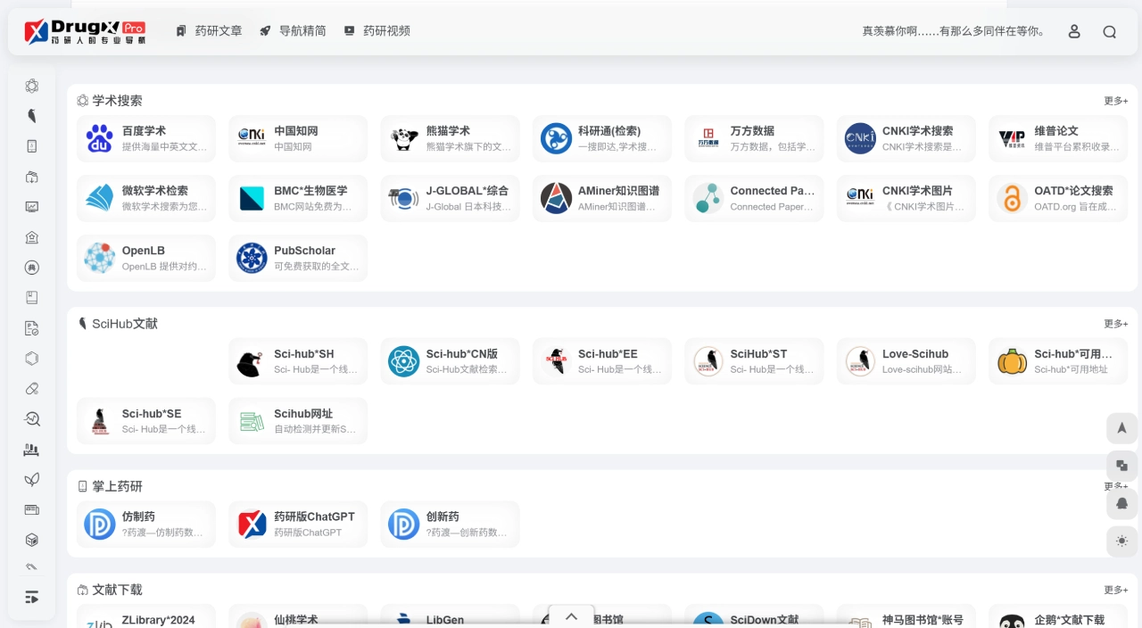
Task: Expand 学术搜索 section via 更多+
Action: [x=1115, y=101]
